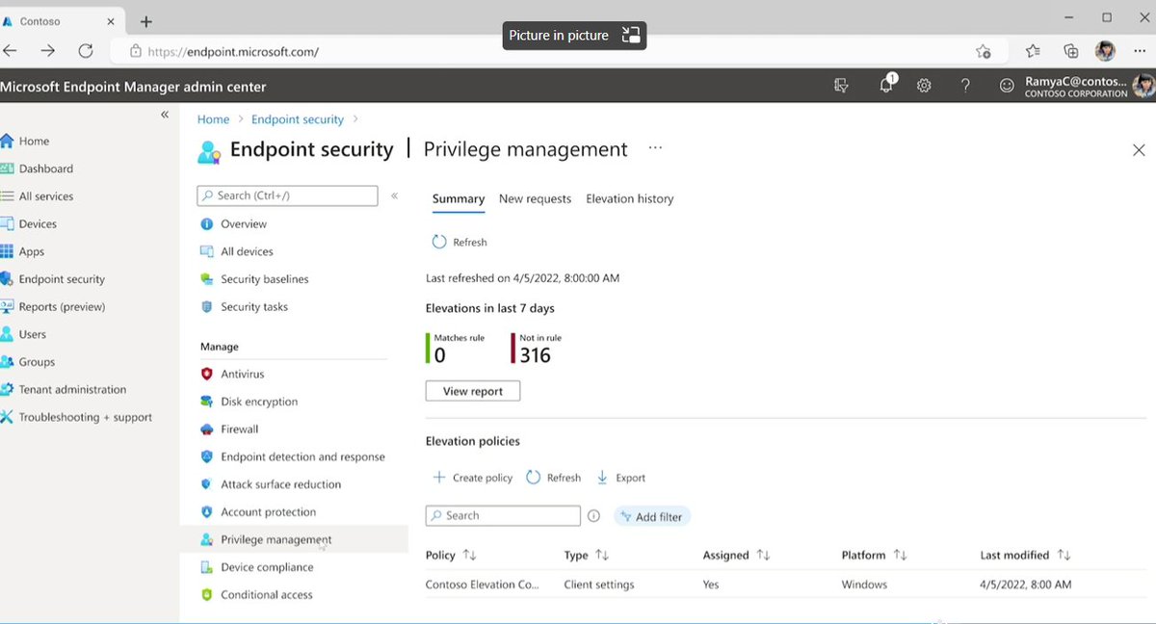Click the Search (Ctrl+/) menu box

pyautogui.click(x=287, y=195)
